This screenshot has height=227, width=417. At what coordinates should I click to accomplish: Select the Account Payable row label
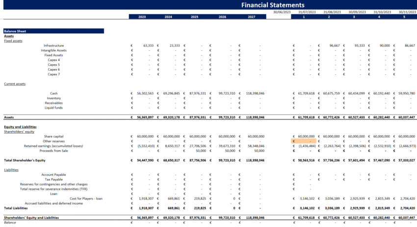click(54, 175)
